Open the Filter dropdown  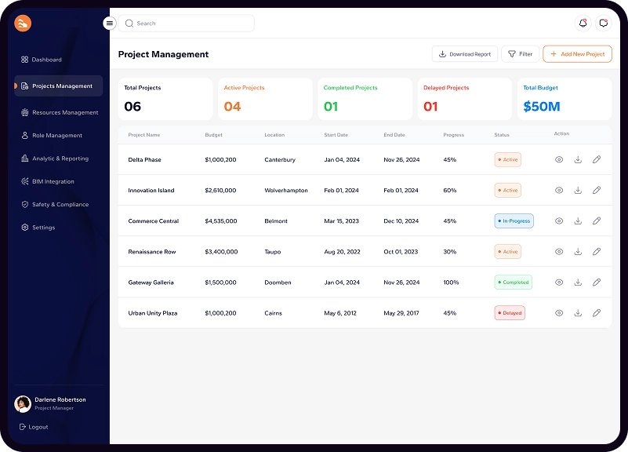[519, 53]
